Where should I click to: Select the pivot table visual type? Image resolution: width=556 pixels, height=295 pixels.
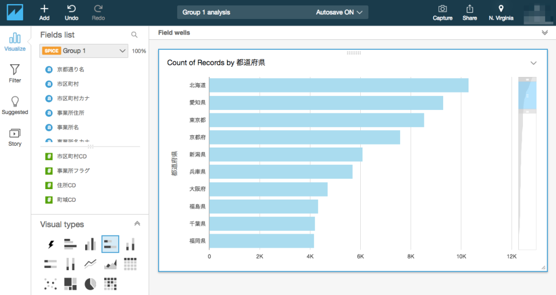[x=130, y=264]
